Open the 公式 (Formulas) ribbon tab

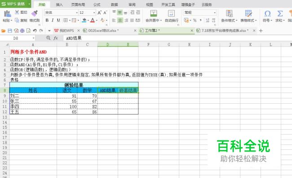click(97, 4)
